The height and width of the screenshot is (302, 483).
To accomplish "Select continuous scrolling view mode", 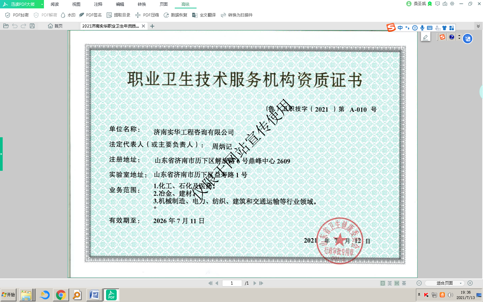I will 397,283.
